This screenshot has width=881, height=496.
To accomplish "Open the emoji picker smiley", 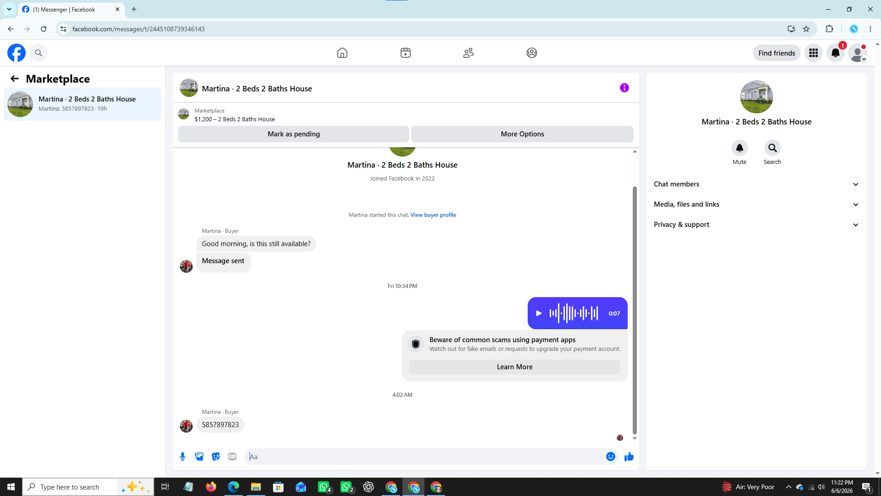I will [x=611, y=457].
